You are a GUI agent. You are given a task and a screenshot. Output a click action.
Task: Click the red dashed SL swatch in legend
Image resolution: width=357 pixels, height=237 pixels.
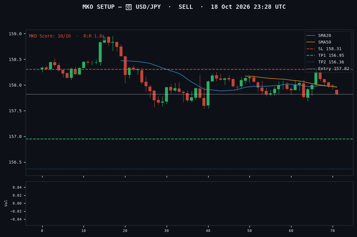[311, 49]
